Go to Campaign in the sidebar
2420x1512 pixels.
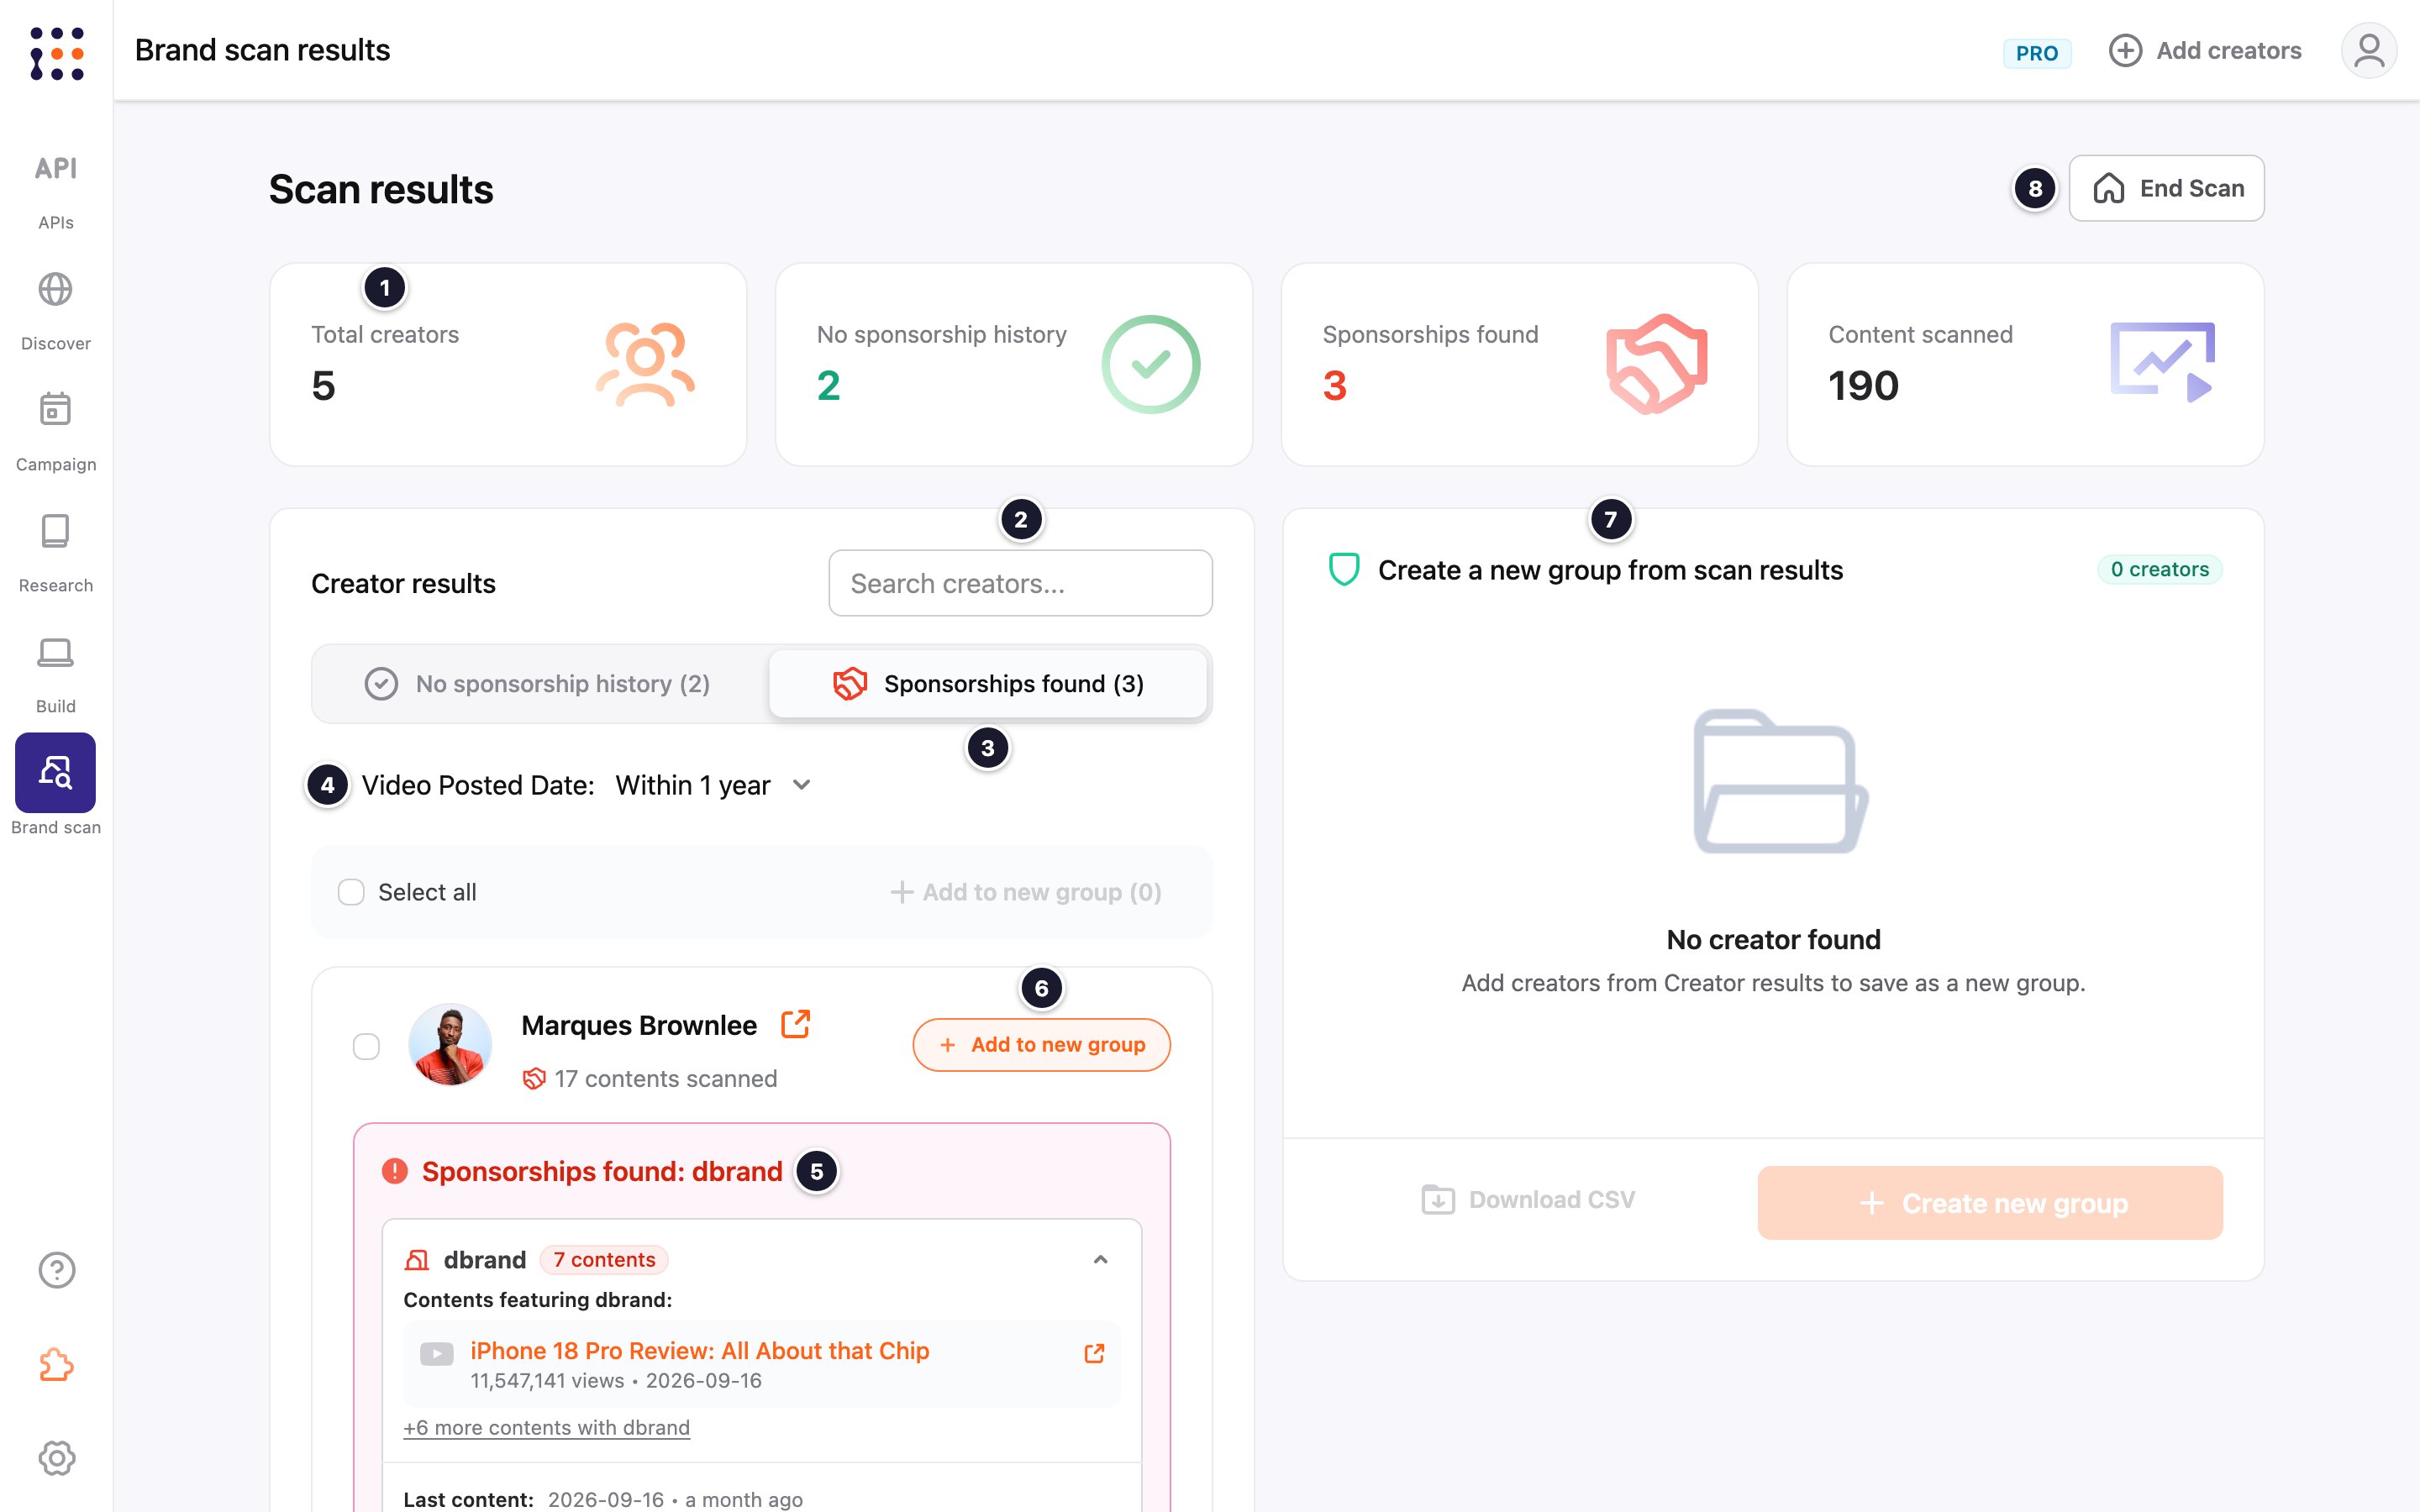coord(56,432)
